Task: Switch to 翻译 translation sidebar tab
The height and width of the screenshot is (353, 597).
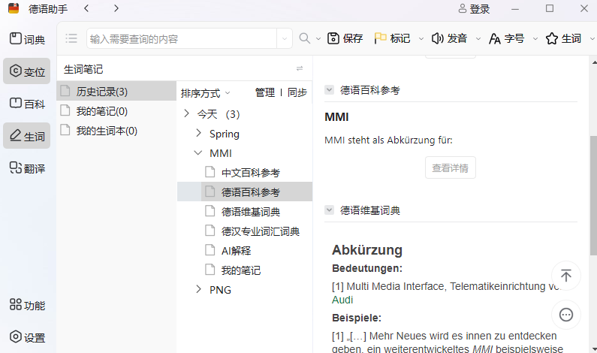Action: 26,168
